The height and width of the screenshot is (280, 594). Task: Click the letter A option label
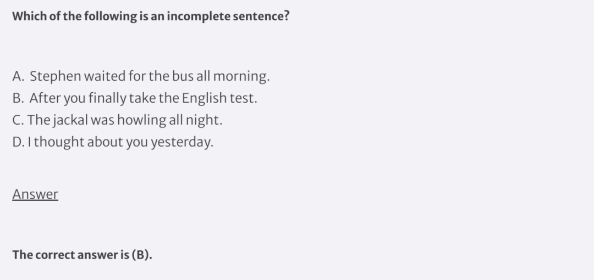[18, 76]
